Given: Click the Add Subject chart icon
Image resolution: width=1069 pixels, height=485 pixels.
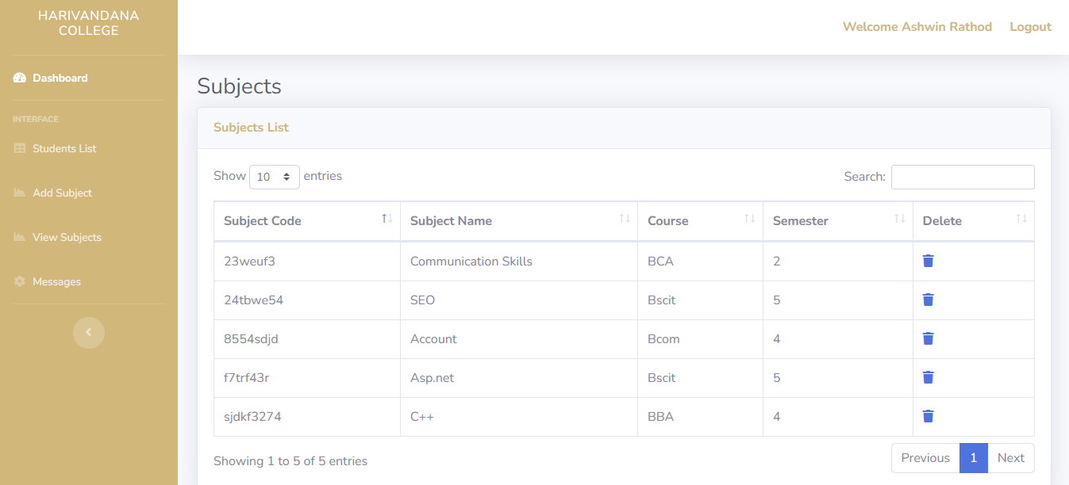Looking at the screenshot, I should pos(19,193).
